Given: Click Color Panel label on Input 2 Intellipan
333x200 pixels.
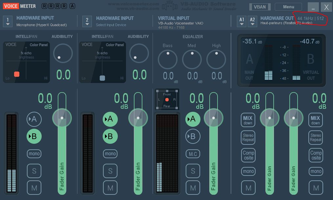Looking at the screenshot, I should coord(115,45).
